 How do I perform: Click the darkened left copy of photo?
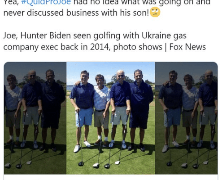coord(35,118)
